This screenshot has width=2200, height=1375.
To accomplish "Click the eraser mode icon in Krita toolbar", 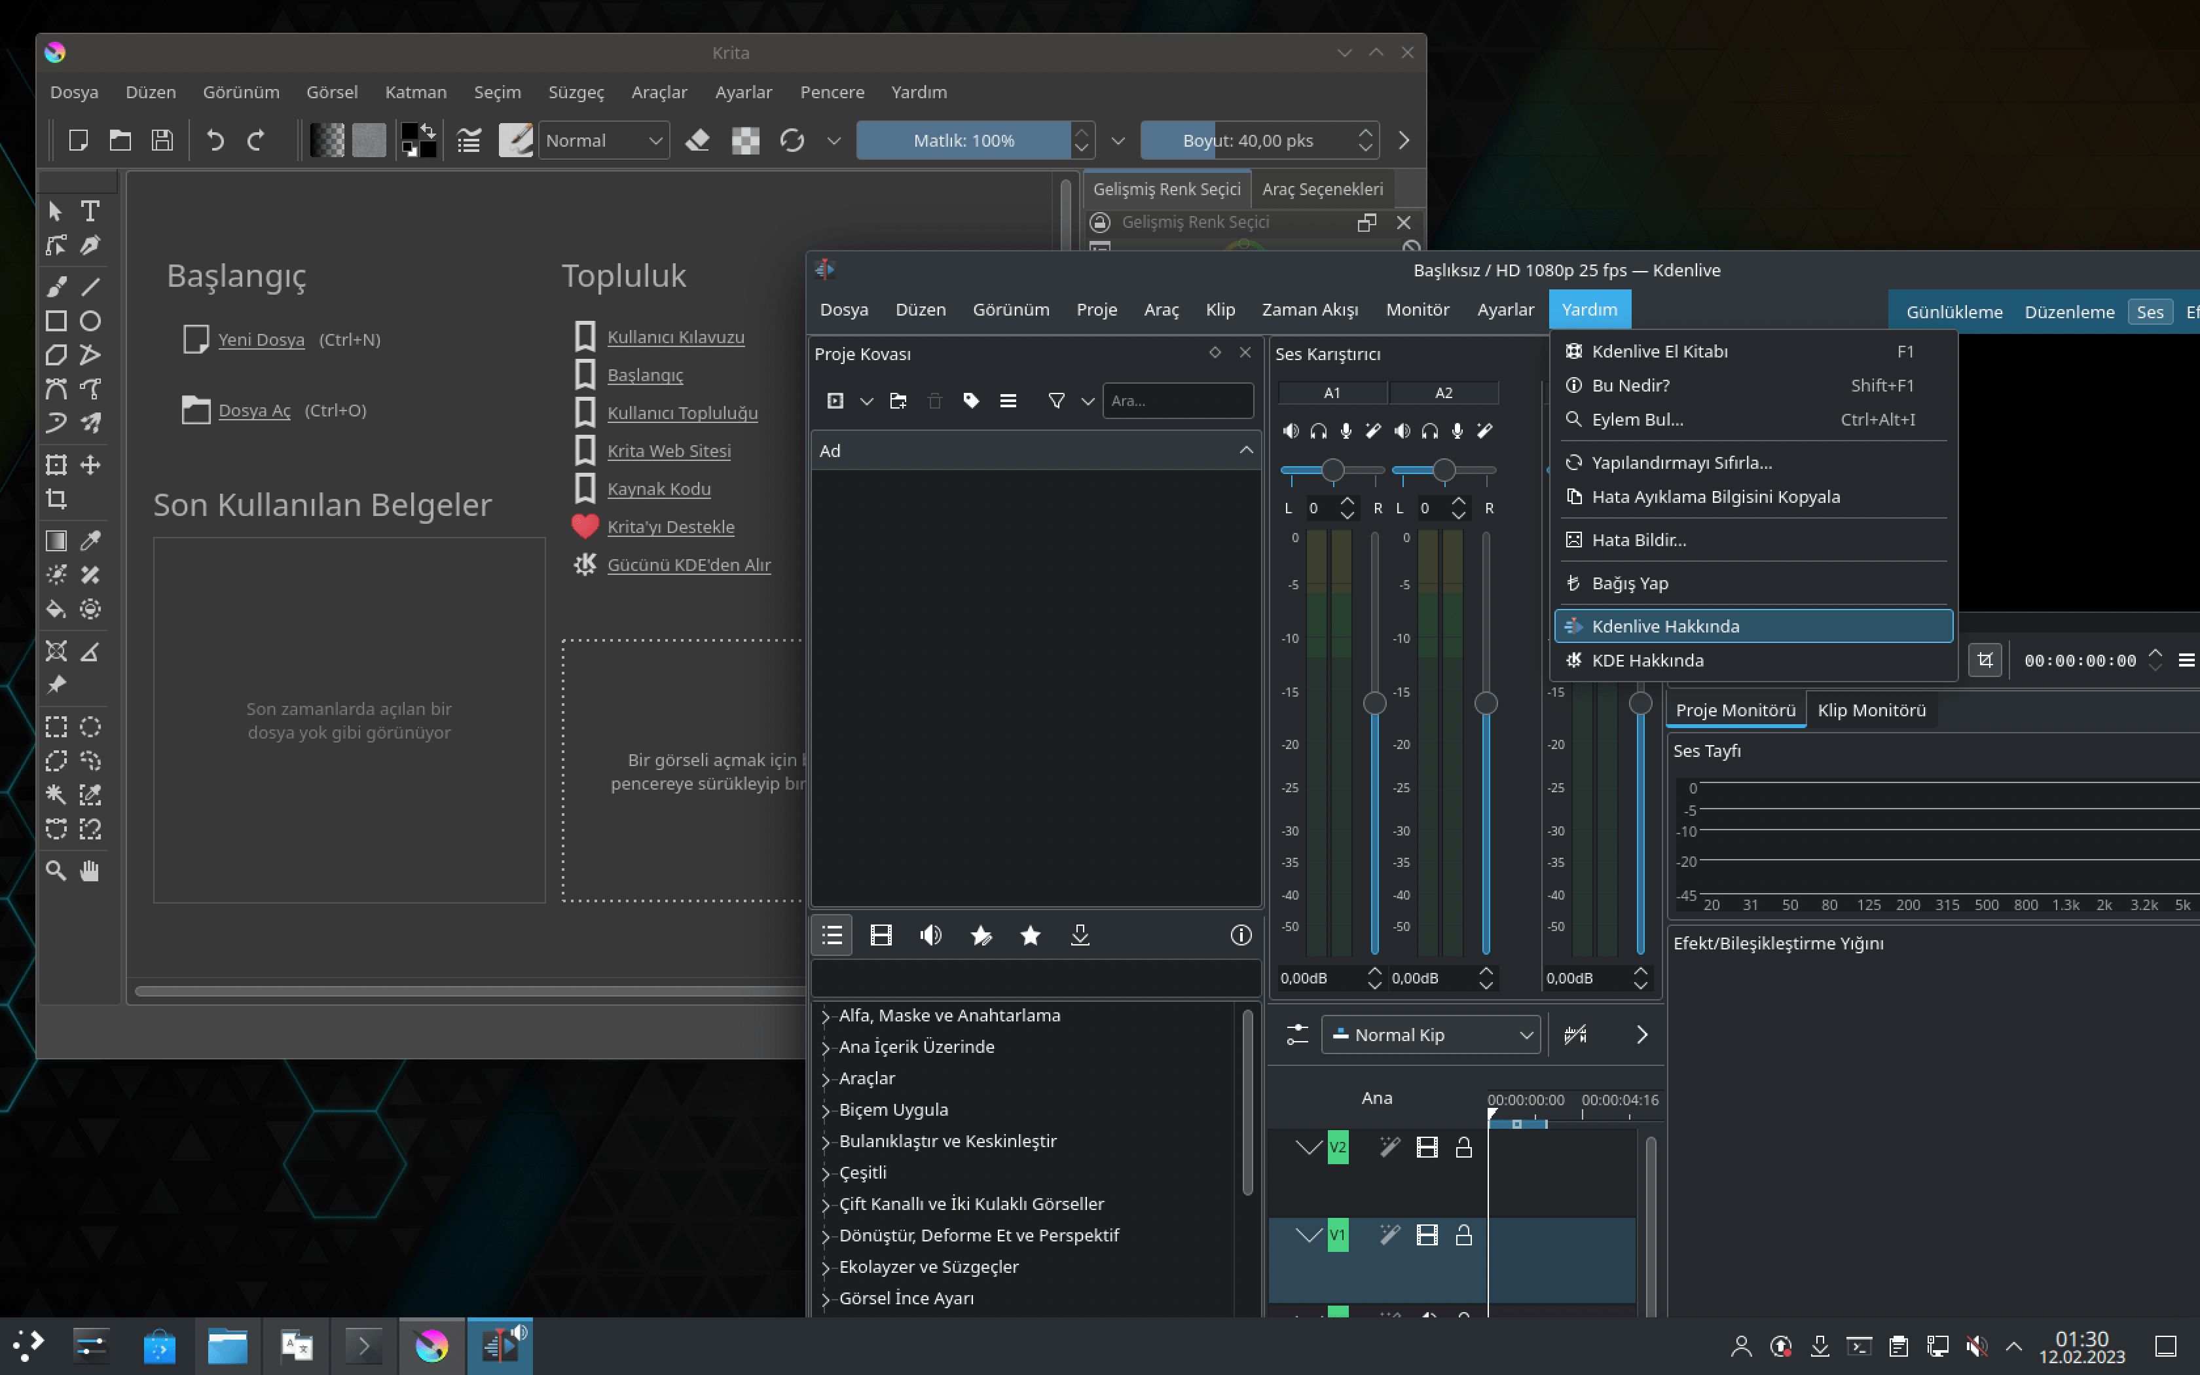I will tap(697, 140).
